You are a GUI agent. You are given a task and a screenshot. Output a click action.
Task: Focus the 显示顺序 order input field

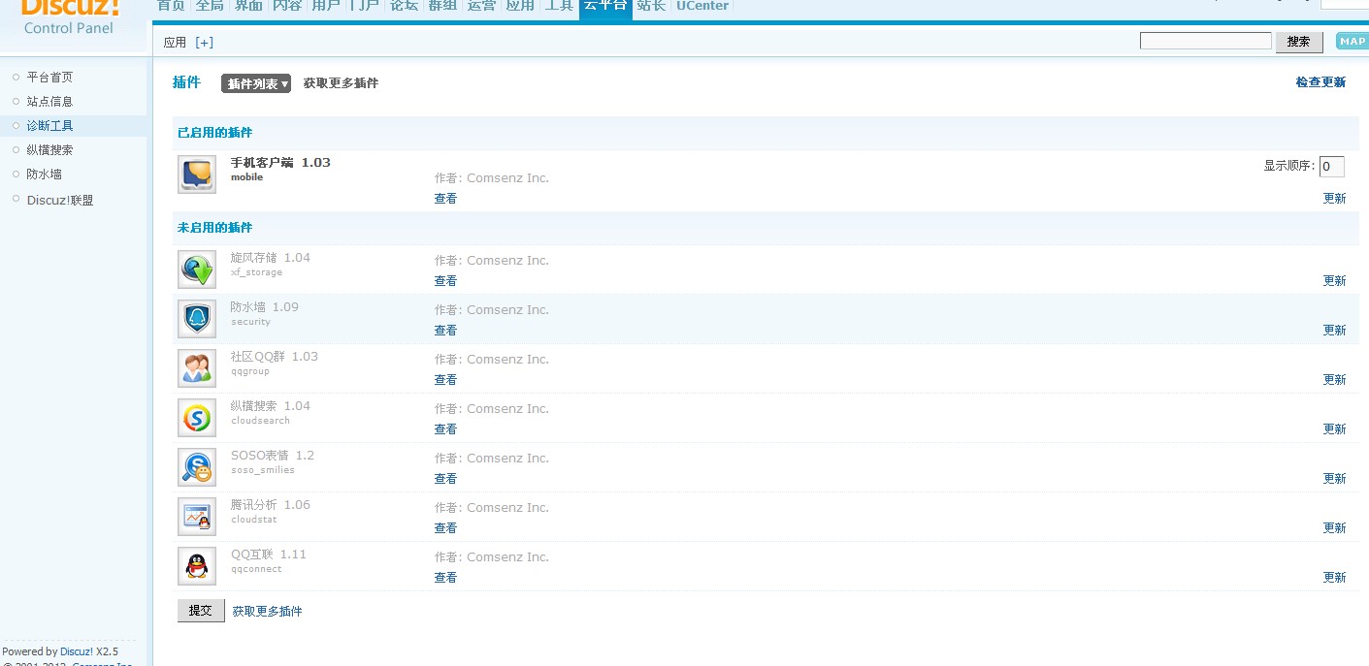click(1332, 167)
